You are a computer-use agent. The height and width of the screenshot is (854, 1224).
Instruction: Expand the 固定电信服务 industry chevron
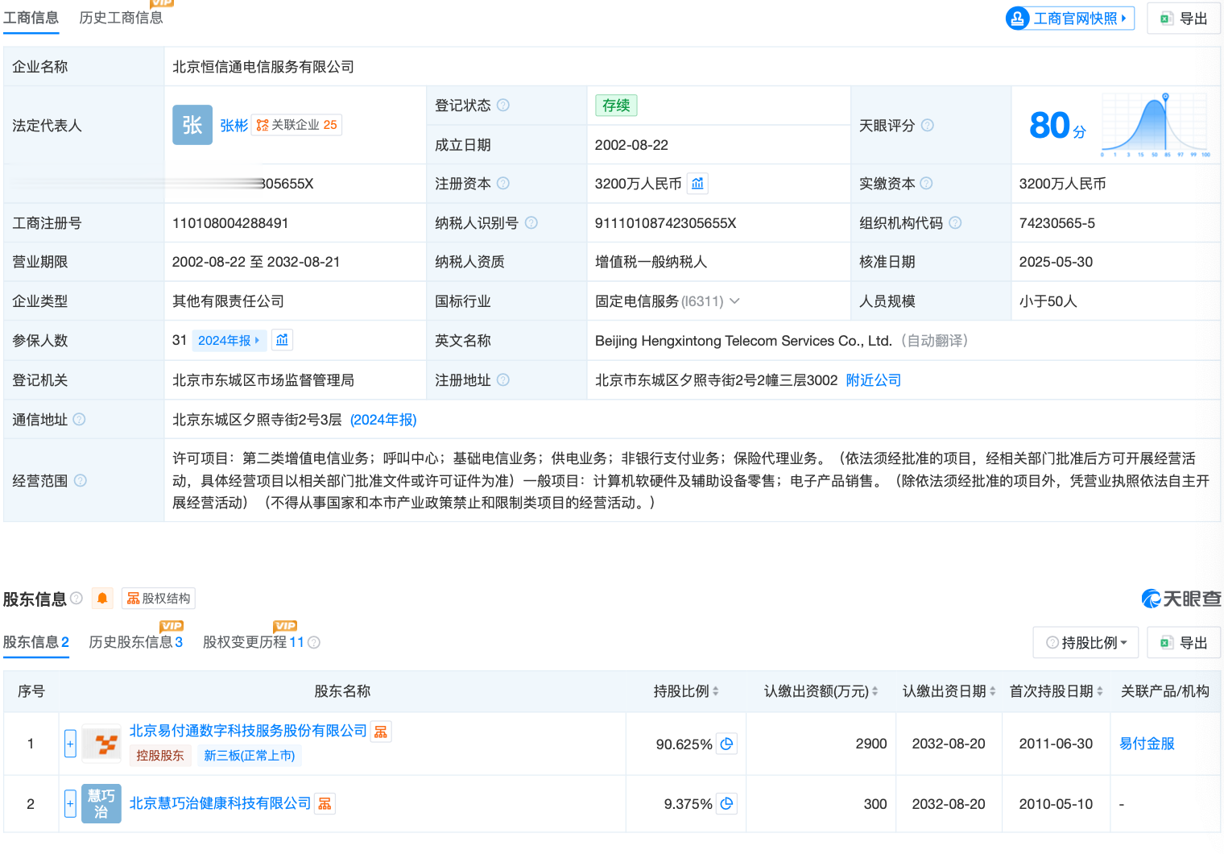(x=734, y=301)
